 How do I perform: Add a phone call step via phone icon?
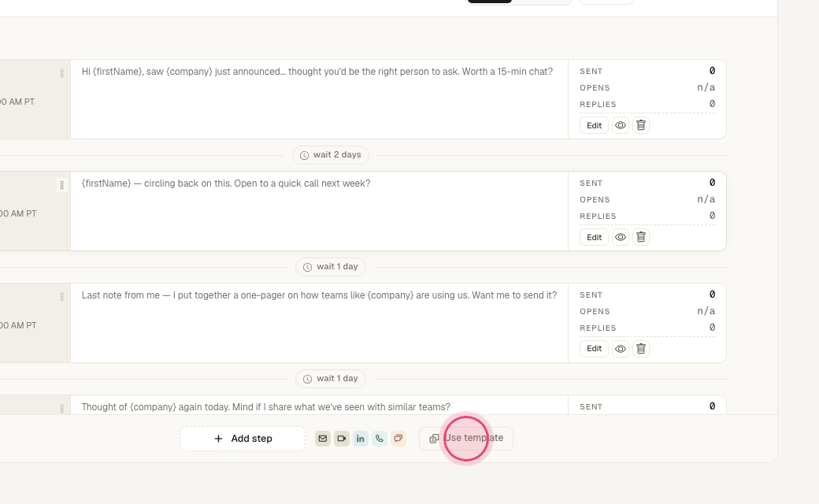pyautogui.click(x=380, y=439)
